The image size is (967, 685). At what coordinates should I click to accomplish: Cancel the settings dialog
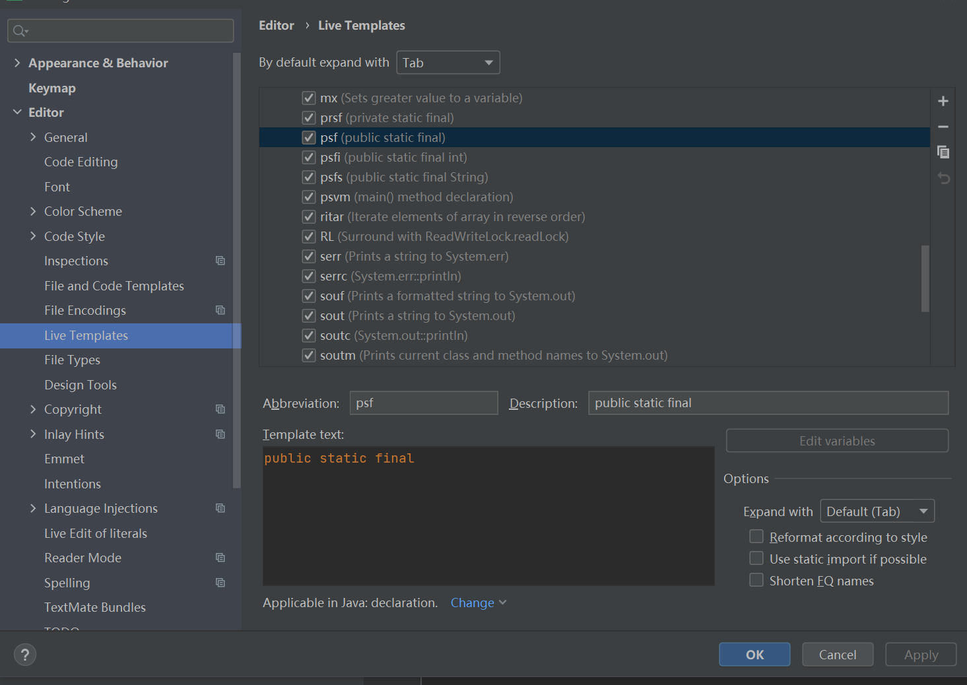click(x=838, y=655)
